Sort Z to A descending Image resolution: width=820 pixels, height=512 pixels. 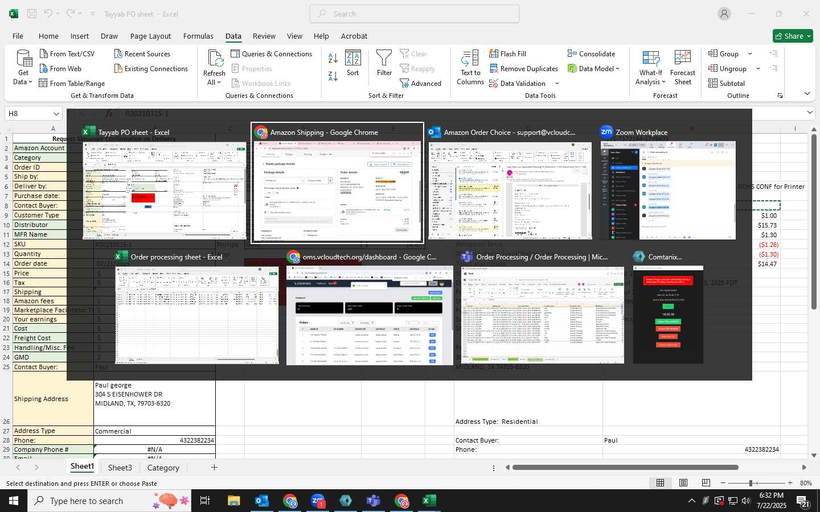[333, 76]
